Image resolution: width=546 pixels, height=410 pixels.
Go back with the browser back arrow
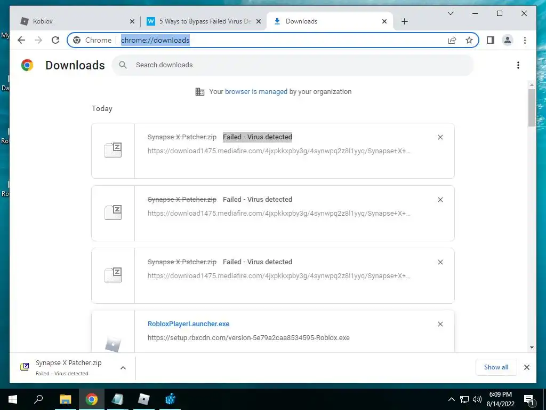point(21,40)
